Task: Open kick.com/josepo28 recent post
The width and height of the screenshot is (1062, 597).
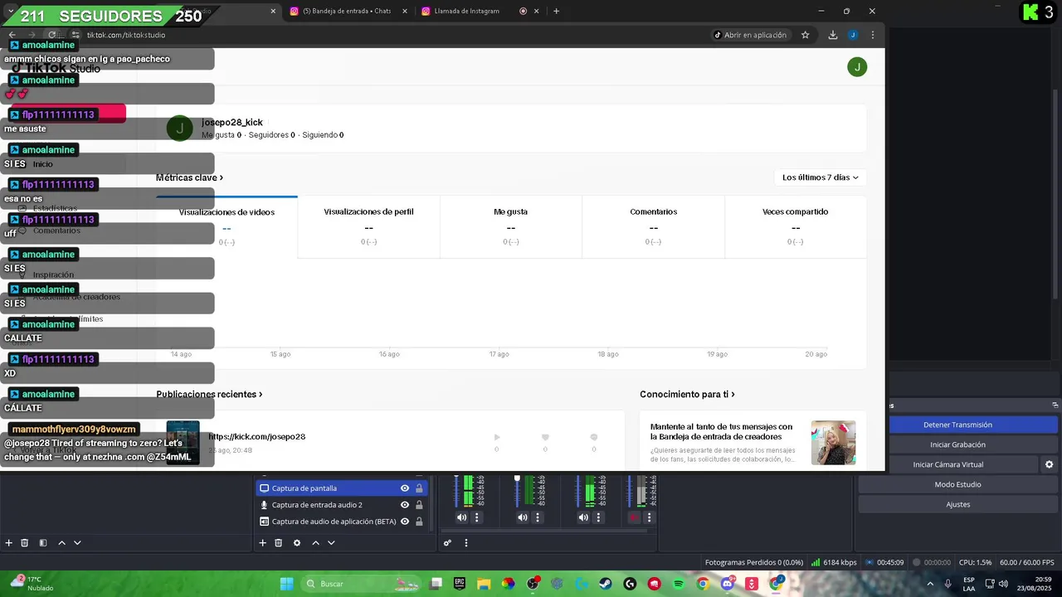Action: point(256,437)
